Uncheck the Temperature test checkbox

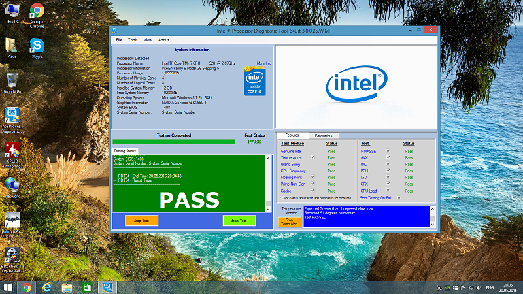tap(312, 157)
